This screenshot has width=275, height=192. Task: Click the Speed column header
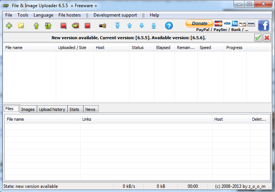[x=210, y=48]
